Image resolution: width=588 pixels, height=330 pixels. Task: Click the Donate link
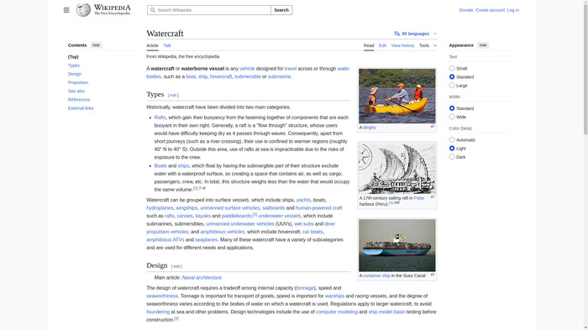466,10
